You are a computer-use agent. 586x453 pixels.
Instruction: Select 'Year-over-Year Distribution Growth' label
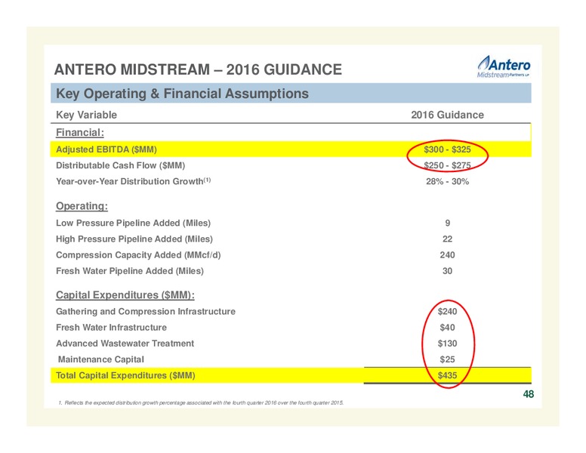pyautogui.click(x=129, y=181)
